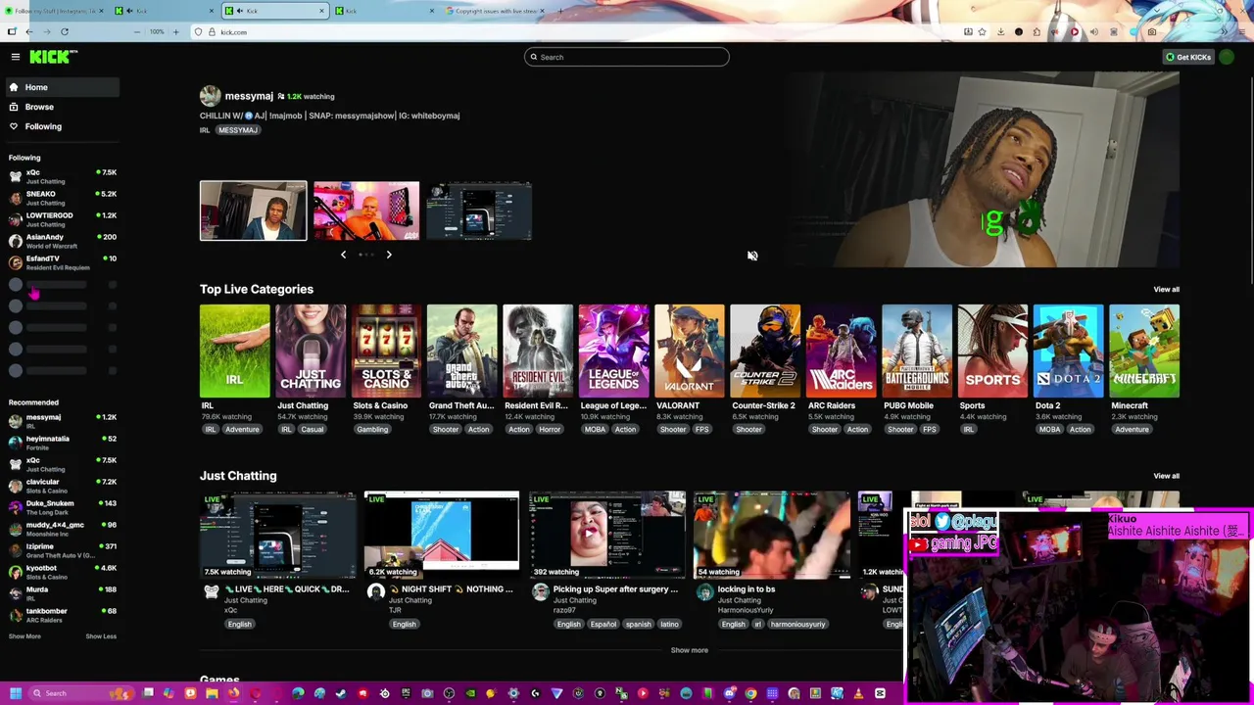The height and width of the screenshot is (705, 1254).
Task: Open a new browser tab
Action: click(x=560, y=11)
